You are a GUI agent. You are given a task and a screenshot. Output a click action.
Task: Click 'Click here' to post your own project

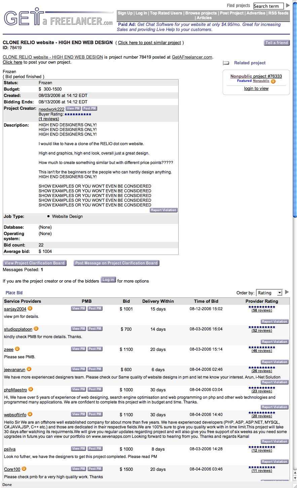(12, 62)
